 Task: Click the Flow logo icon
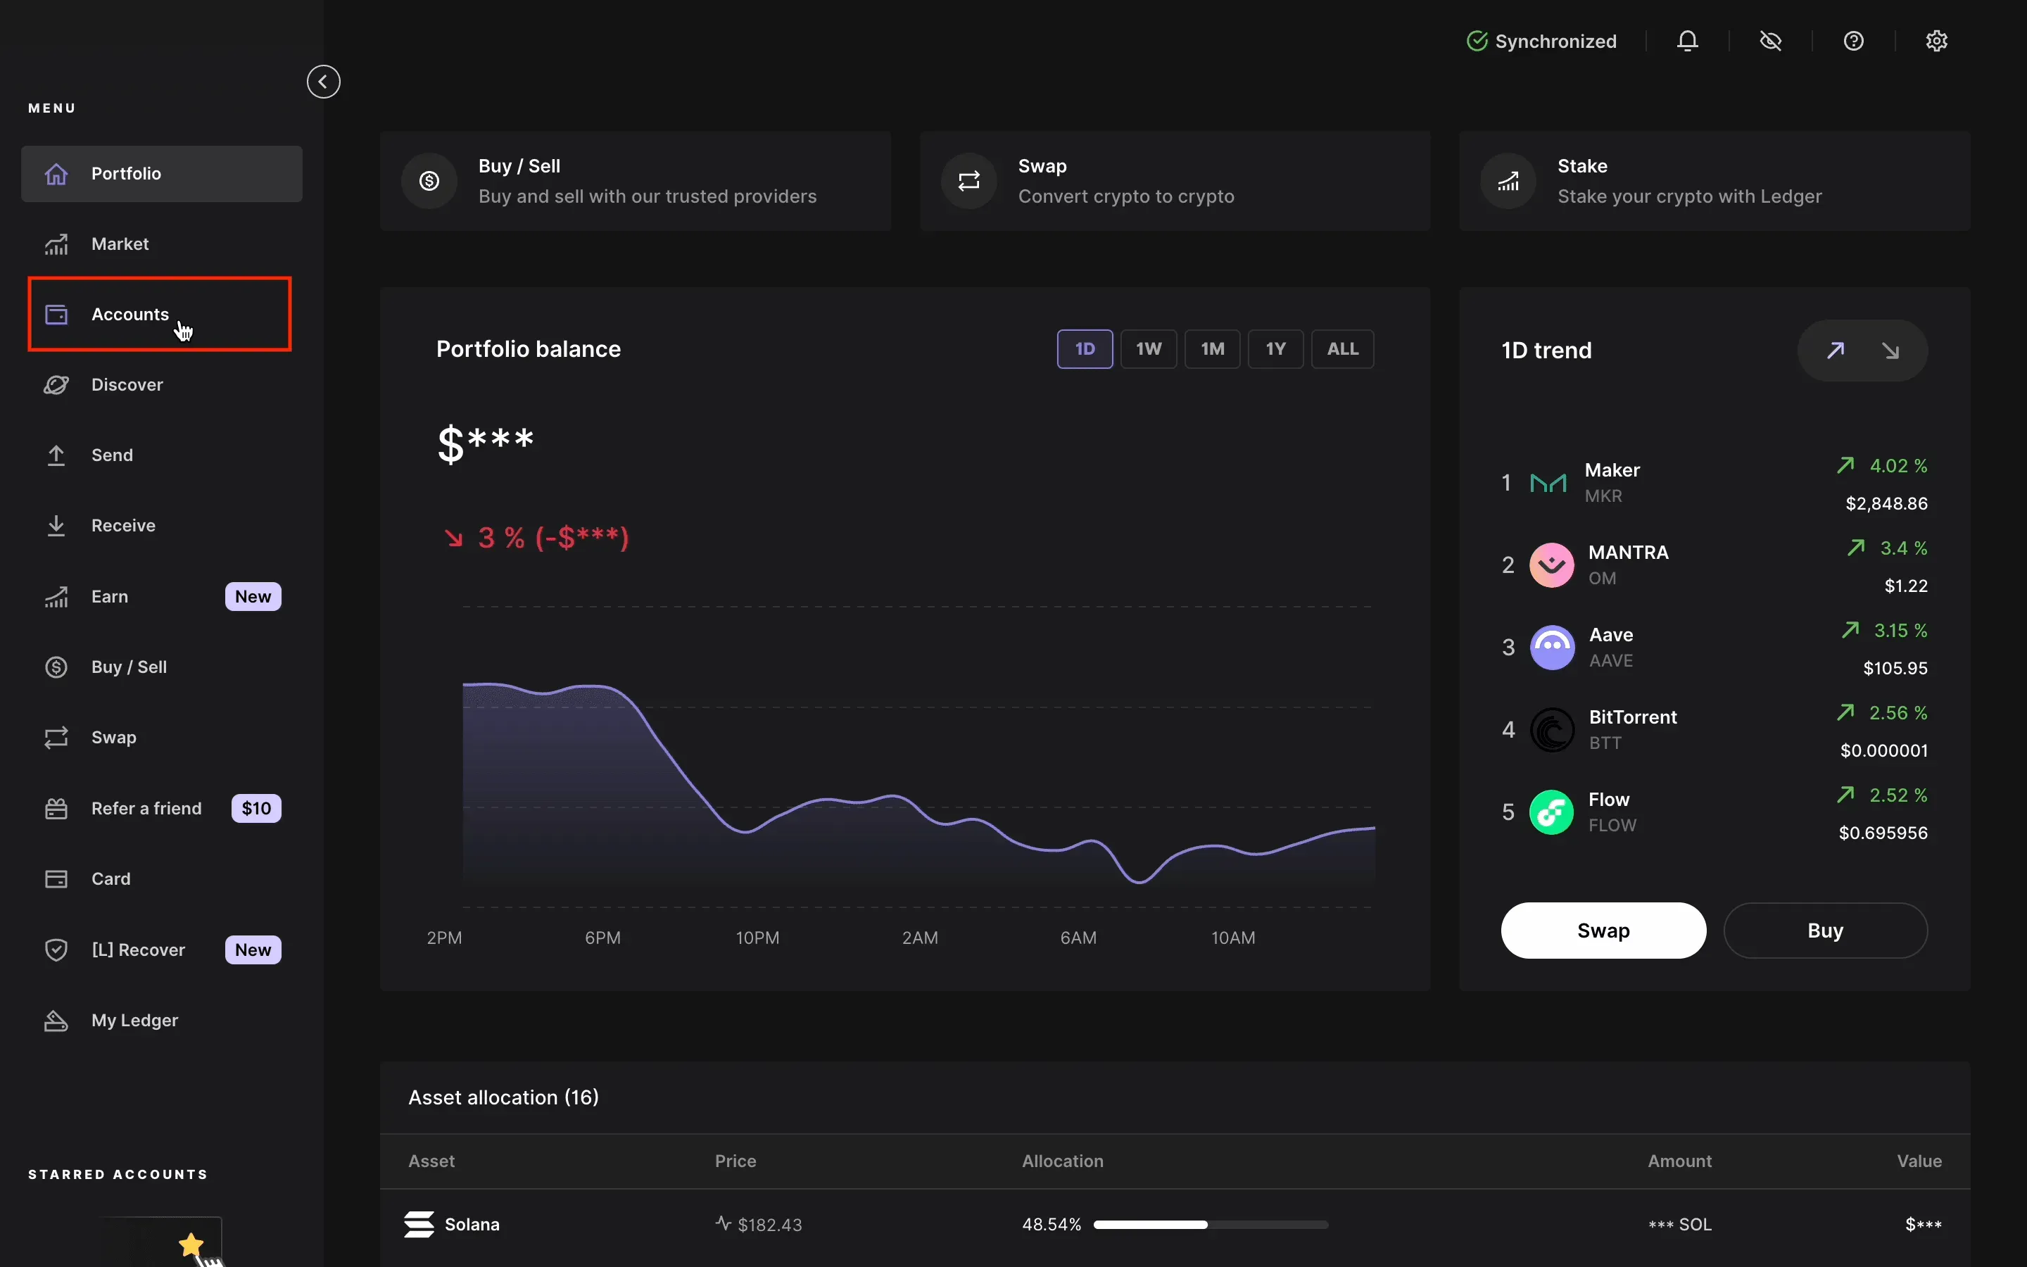(1552, 812)
